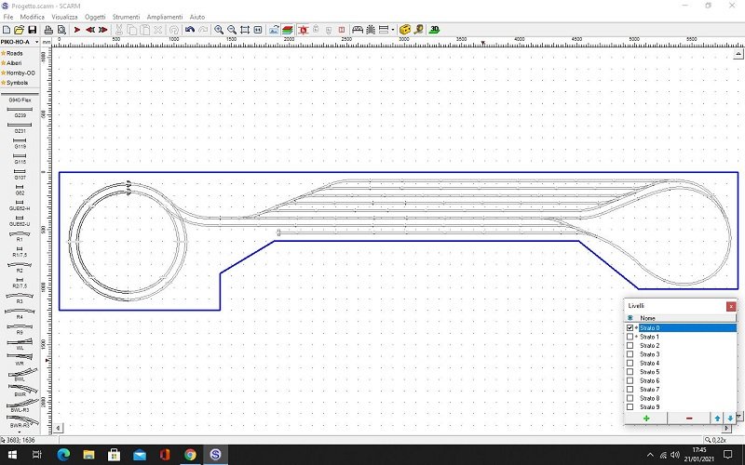The height and width of the screenshot is (465, 745).
Task: Click the Undo arrow icon
Action: pos(190,30)
